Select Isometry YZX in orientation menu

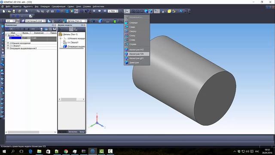pos(137,54)
